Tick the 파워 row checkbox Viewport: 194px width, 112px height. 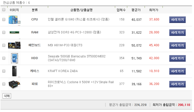[4, 84]
